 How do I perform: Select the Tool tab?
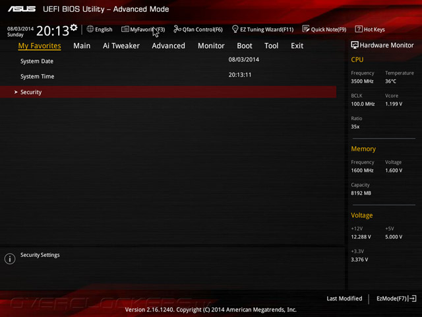point(271,46)
